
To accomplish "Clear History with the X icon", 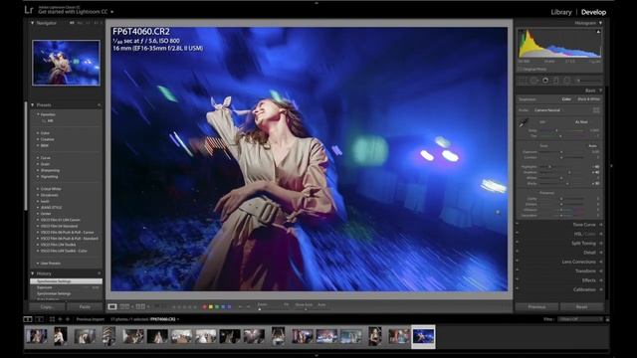I will point(100,273).
